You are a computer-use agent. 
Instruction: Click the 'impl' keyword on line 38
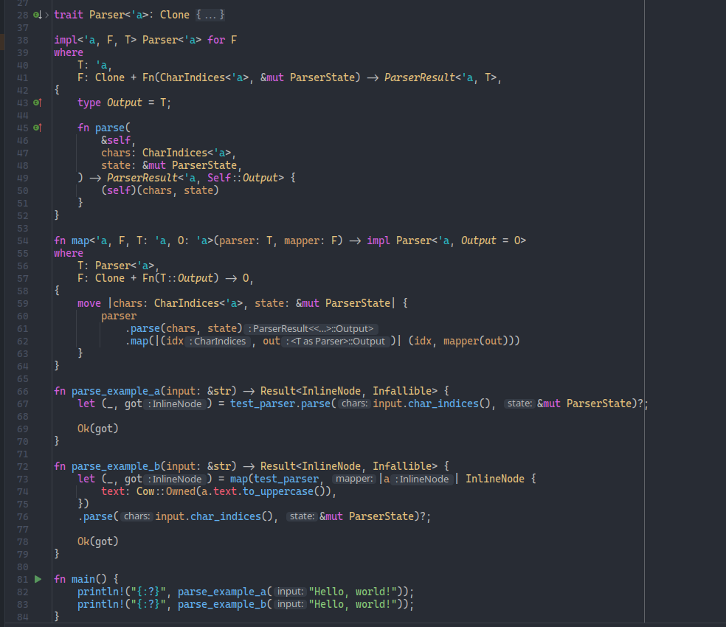pos(65,41)
